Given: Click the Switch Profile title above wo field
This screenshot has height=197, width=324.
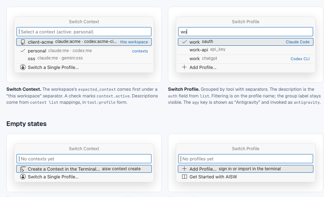Looking at the screenshot, I should (x=245, y=22).
